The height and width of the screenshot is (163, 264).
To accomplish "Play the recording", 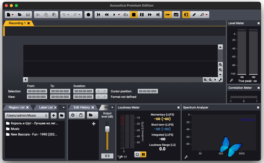I will pos(114,15).
